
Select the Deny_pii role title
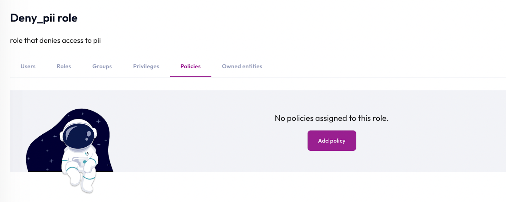click(43, 18)
